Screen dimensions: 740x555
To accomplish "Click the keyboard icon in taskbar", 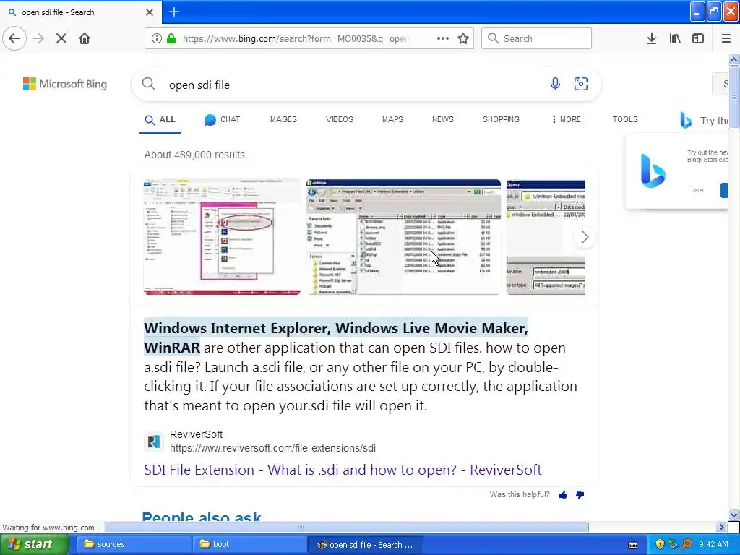I will 633,545.
